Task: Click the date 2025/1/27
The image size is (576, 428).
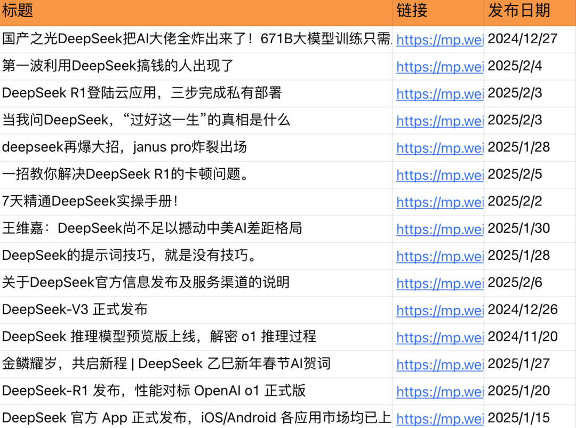Action: tap(519, 364)
